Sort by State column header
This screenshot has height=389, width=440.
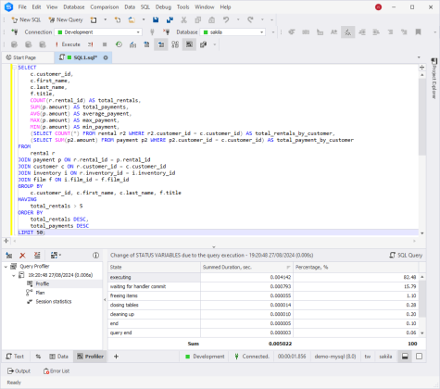(x=154, y=268)
